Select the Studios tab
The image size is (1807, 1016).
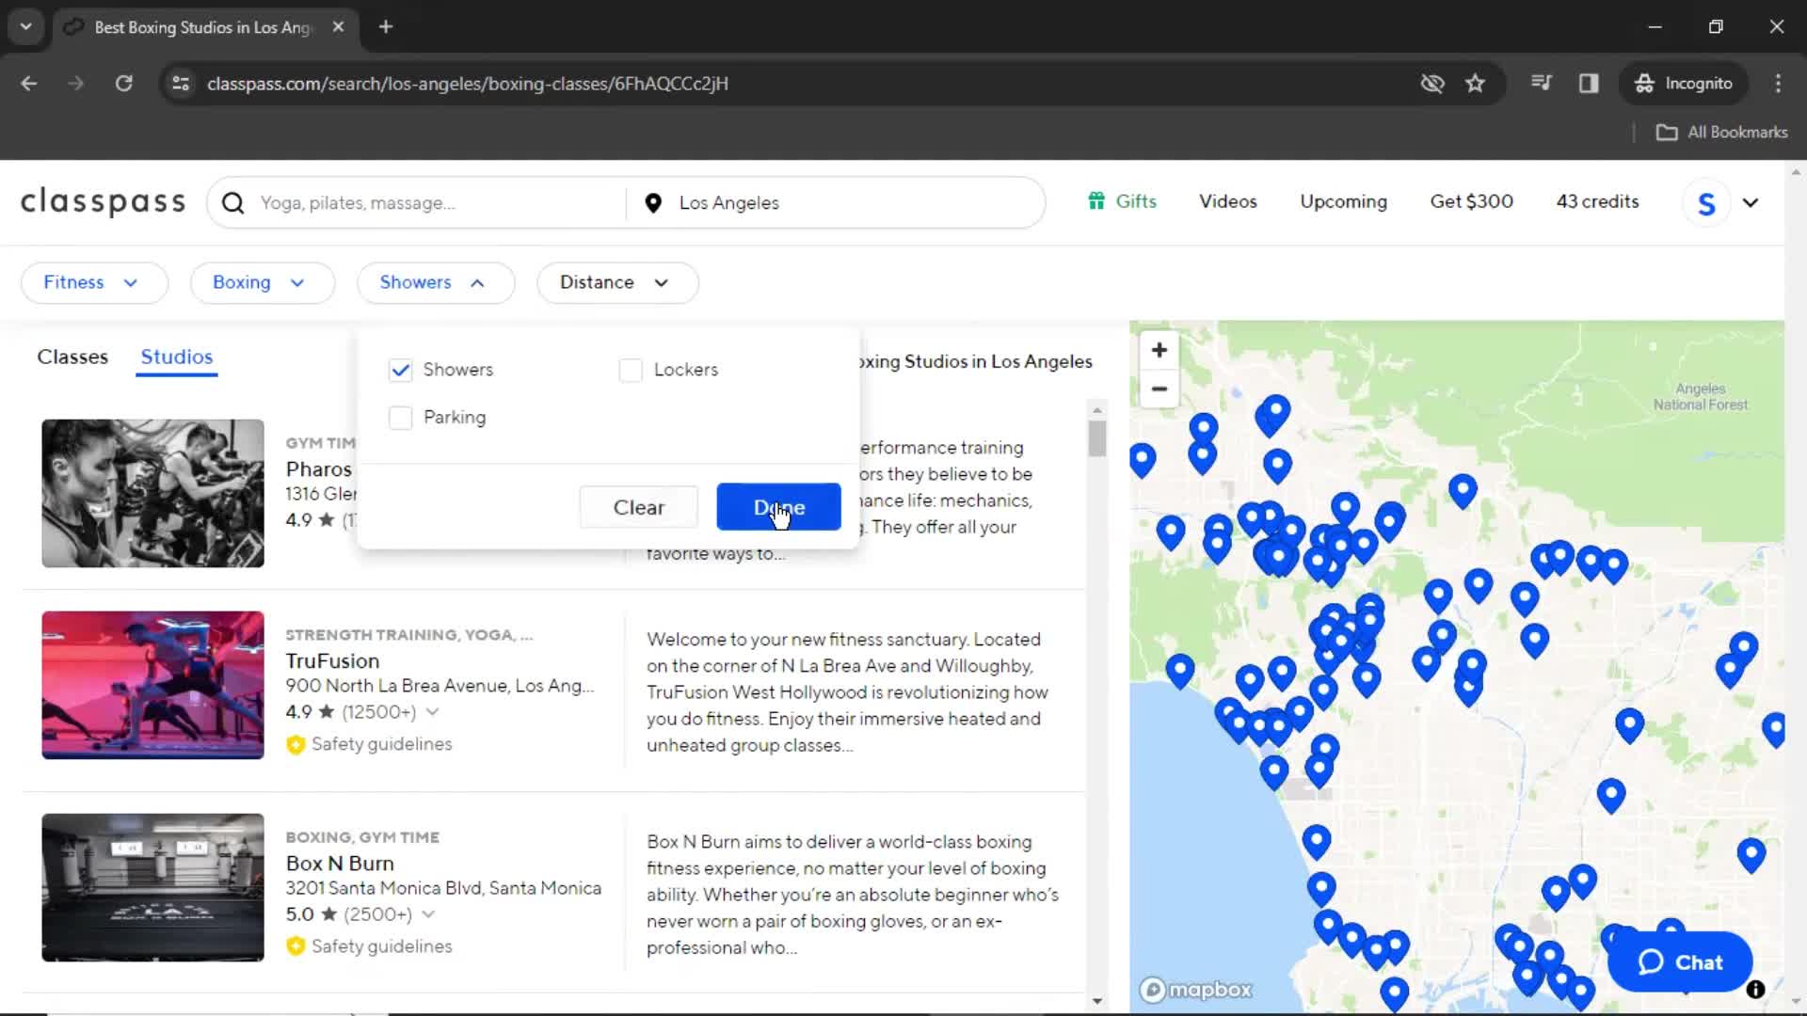(x=177, y=357)
